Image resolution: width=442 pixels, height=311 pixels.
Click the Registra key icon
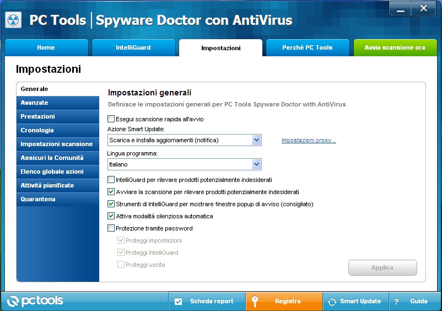[255, 302]
